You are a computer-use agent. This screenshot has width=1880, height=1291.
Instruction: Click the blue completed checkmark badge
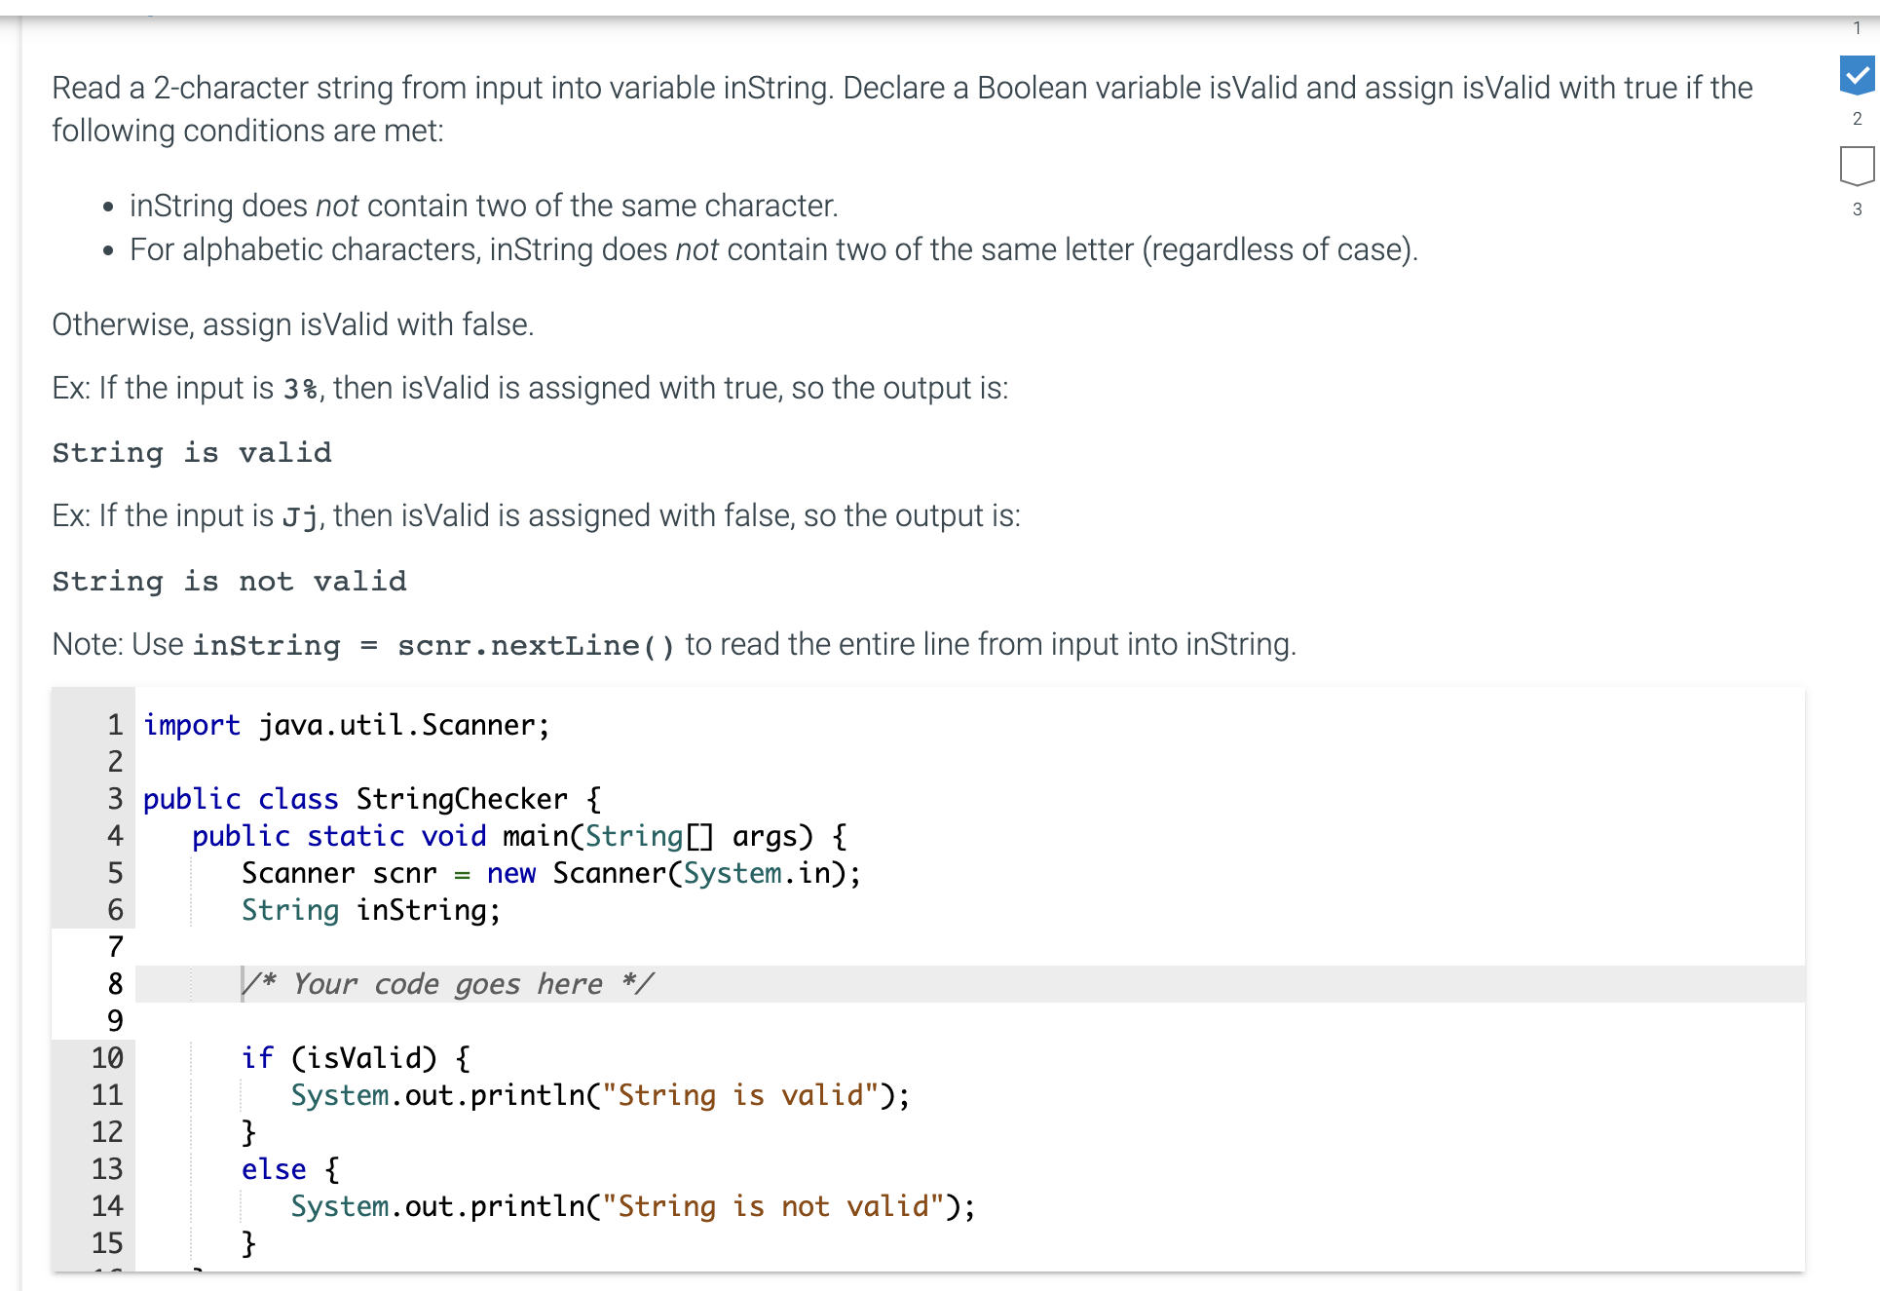(x=1857, y=74)
